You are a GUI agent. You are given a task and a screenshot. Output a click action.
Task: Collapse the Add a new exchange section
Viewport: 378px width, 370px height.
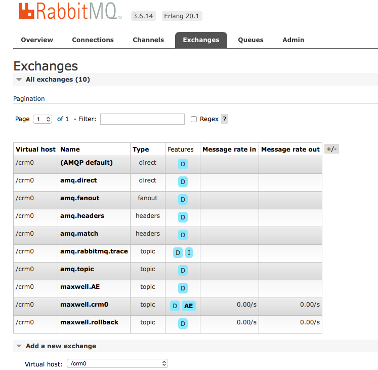61,346
